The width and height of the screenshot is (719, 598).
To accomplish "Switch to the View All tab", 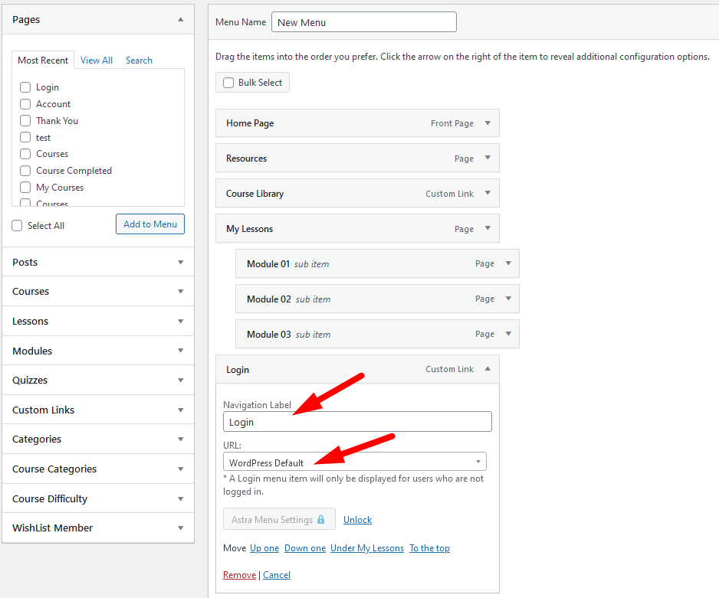I will point(96,60).
